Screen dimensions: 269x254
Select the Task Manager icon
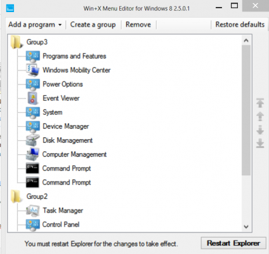pos(32,210)
